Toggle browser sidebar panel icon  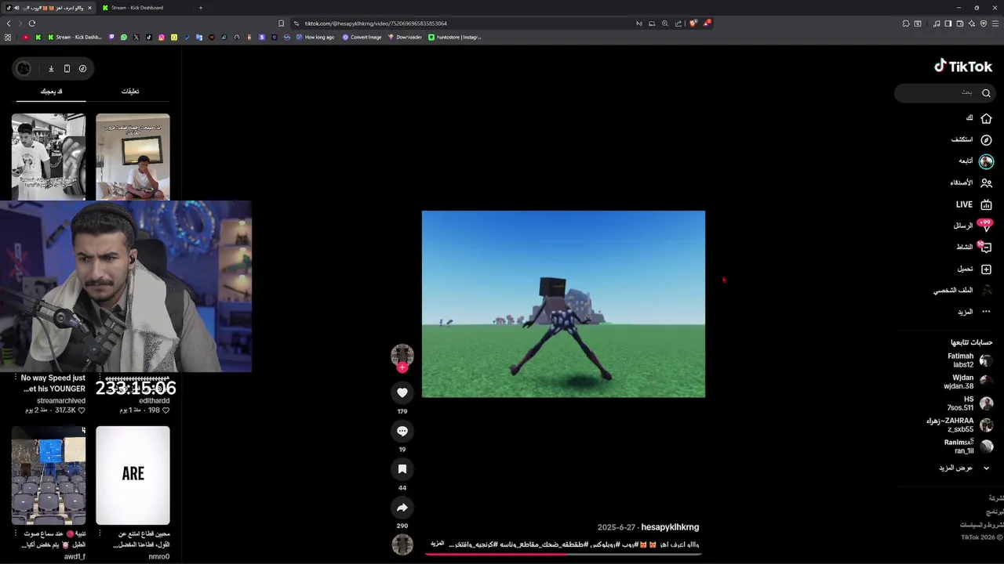coord(948,23)
